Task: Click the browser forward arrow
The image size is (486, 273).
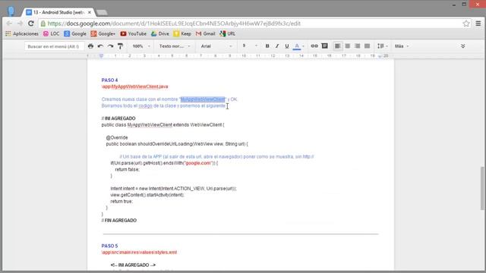Action: click(20, 24)
